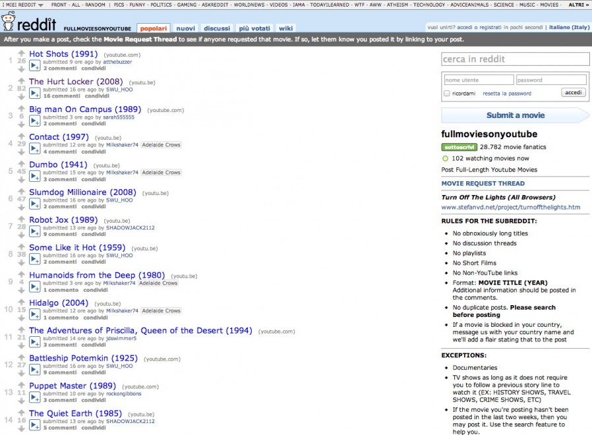Open the ASKREDDIT link in top bar

point(215,5)
